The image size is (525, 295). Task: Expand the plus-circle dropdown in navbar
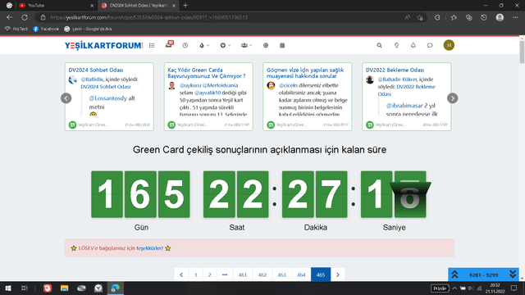point(225,45)
